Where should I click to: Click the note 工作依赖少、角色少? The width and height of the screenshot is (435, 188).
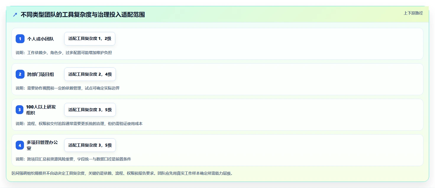point(45,53)
